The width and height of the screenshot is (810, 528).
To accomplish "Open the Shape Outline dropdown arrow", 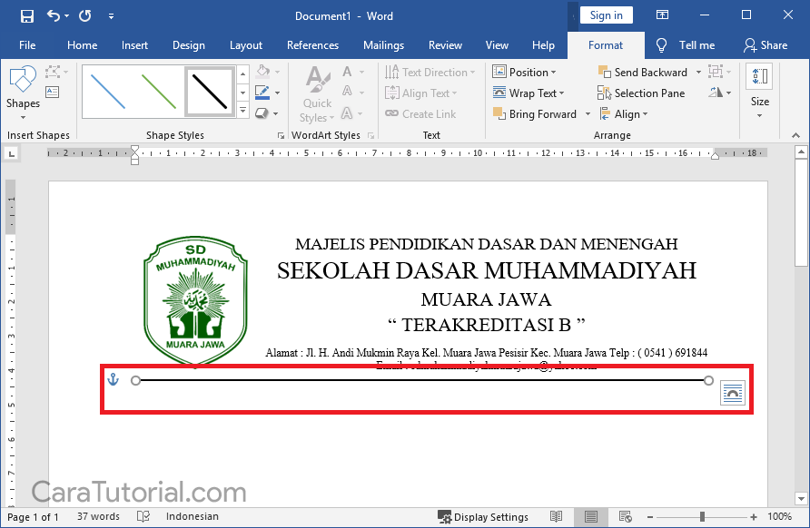I will 277,93.
